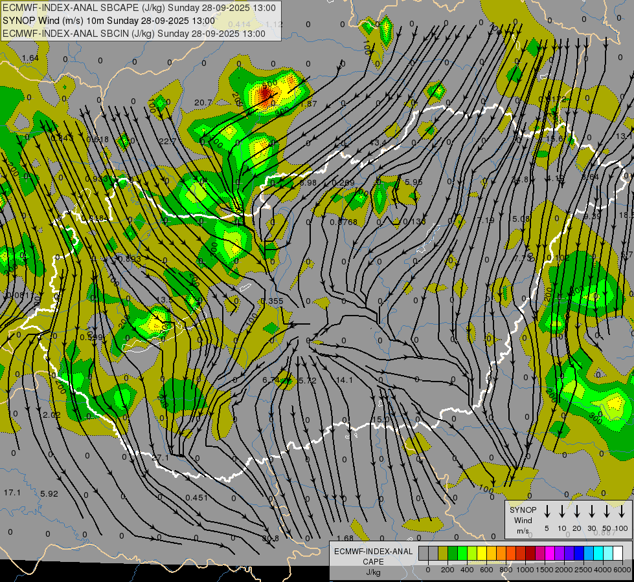Click the 0.0768 value on the map
The image size is (634, 582).
pyautogui.click(x=343, y=222)
